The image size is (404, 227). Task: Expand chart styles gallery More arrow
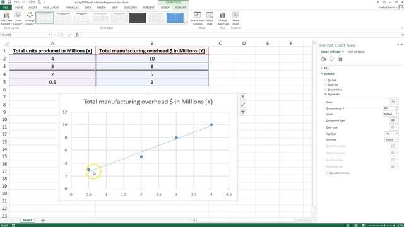click(186, 23)
